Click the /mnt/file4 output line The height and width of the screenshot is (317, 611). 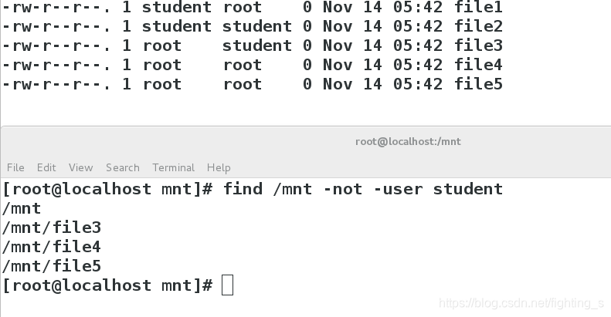click(52, 247)
